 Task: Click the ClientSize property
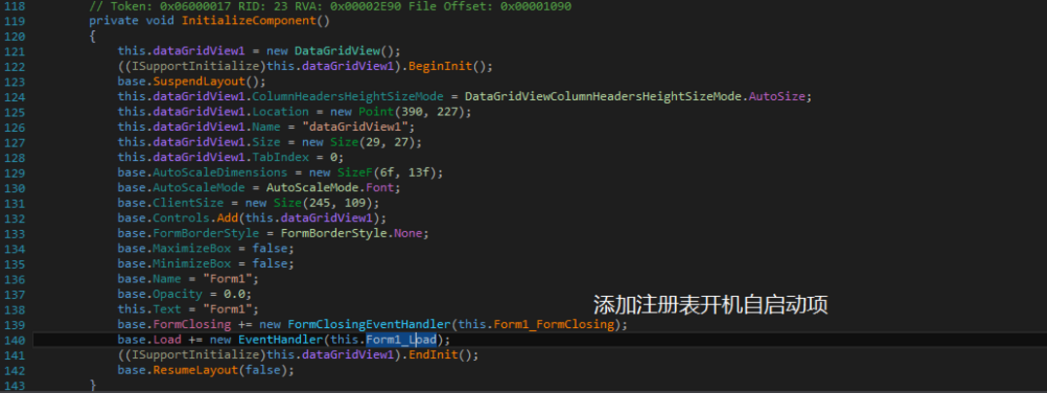(x=189, y=204)
